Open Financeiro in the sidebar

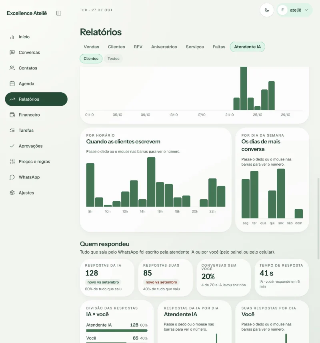click(36, 115)
